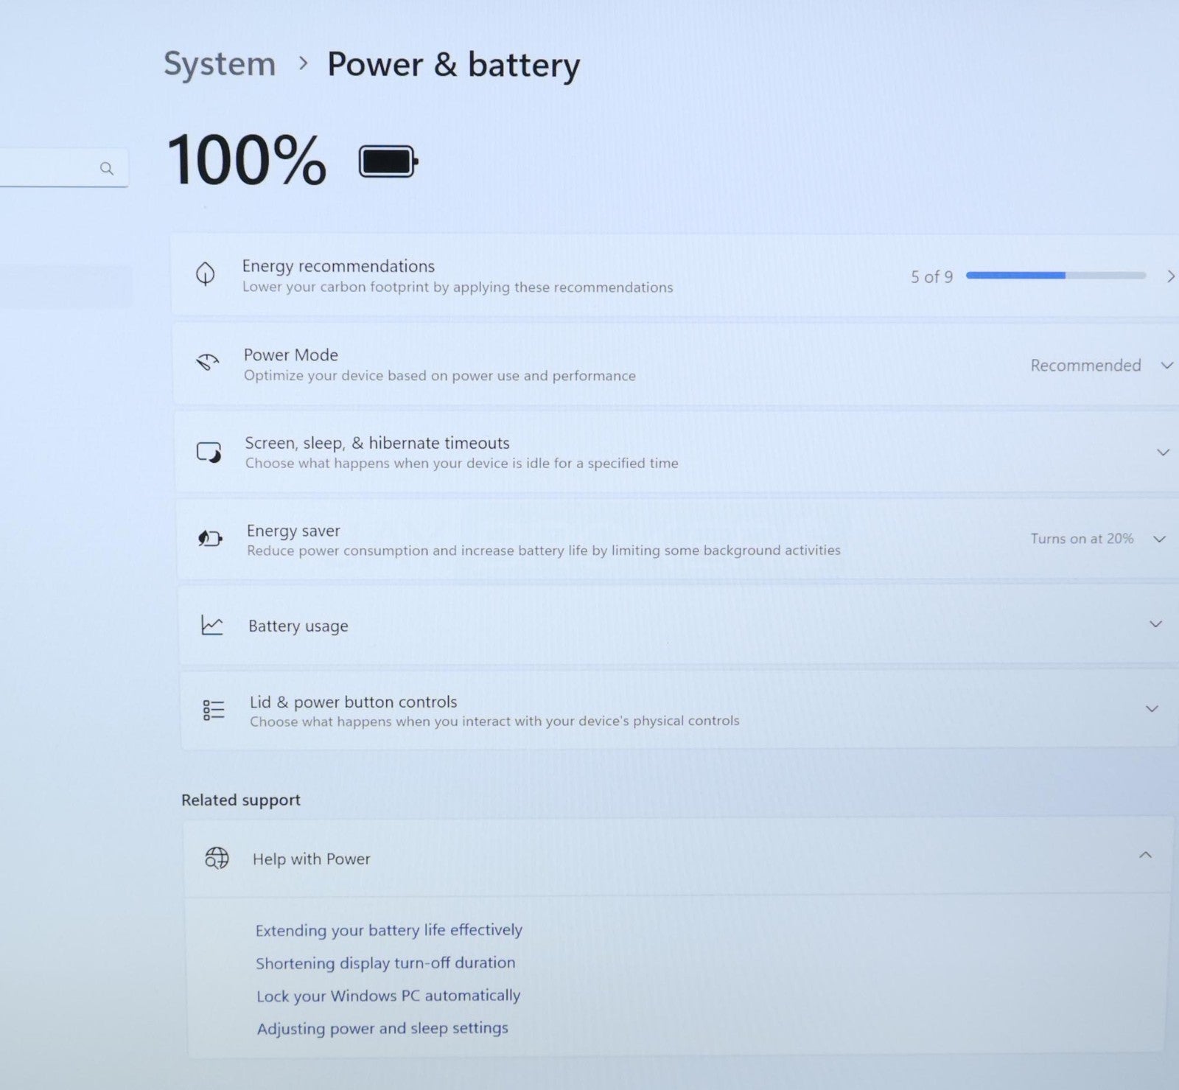Collapse the Help with Power section
This screenshot has height=1090, width=1179.
coord(1145,855)
